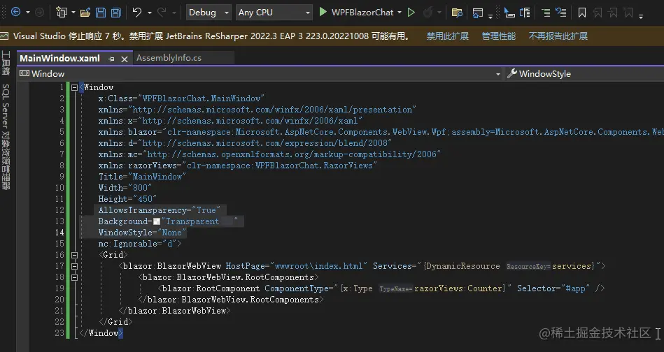Click the warning icon on the notification bar
664x352 pixels.
[x=4, y=36]
